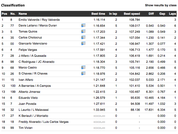Click the Best speed column header

tap(132, 14)
